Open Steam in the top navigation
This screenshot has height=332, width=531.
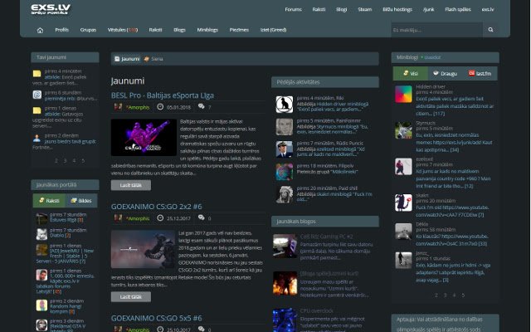click(365, 9)
